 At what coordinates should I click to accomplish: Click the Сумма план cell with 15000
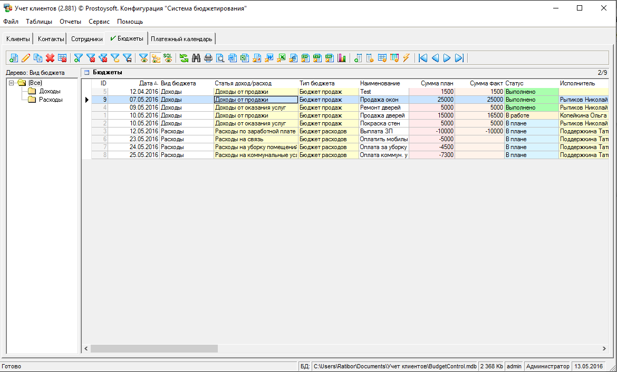click(431, 115)
